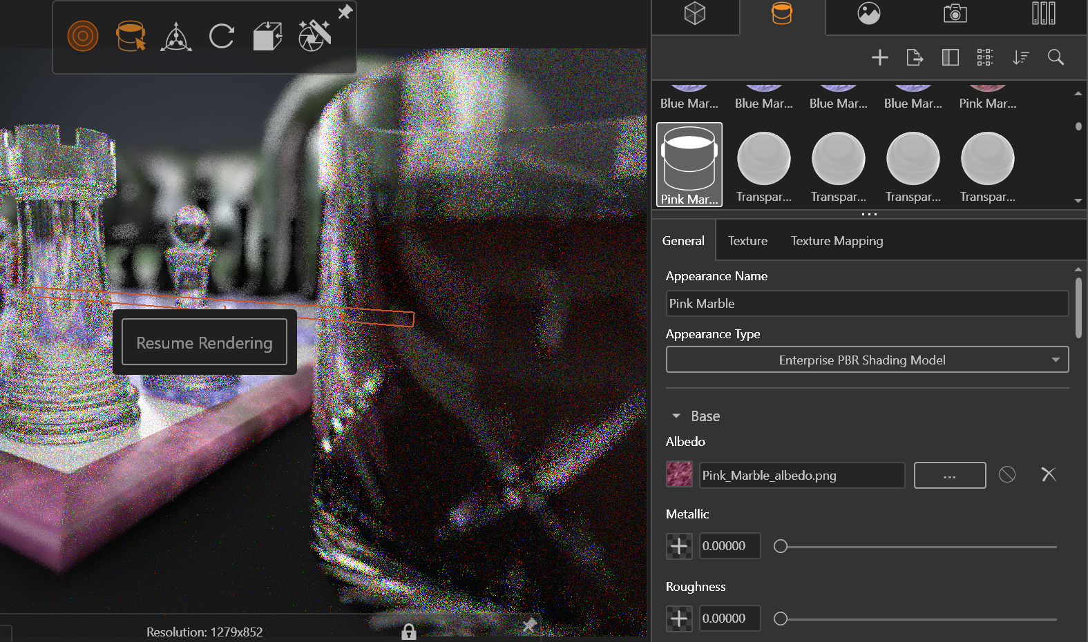Open the Cameras tab in palette
Image resolution: width=1088 pixels, height=642 pixels.
955,14
